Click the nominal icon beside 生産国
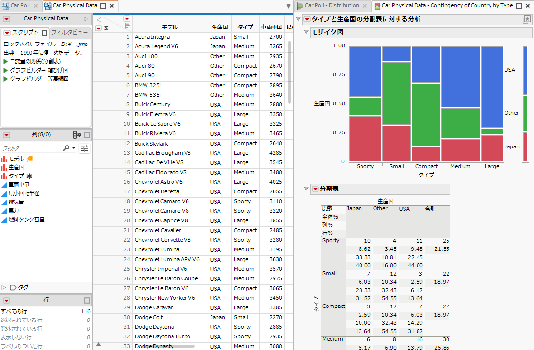Image resolution: width=534 pixels, height=350 pixels. (4, 167)
